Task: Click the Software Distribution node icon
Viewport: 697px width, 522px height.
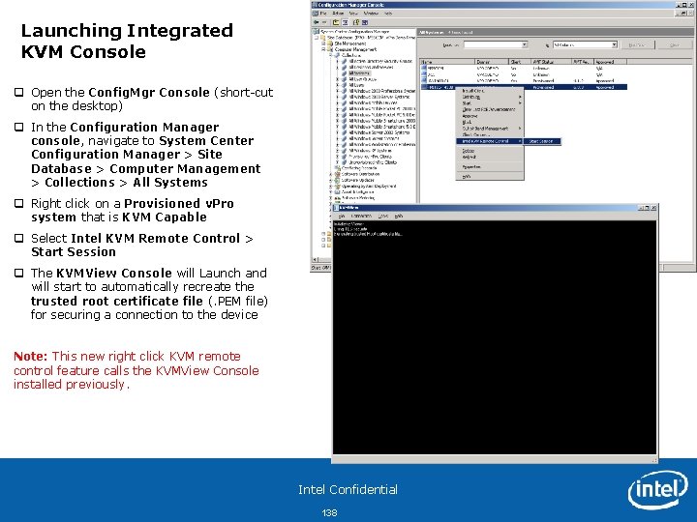Action: [x=338, y=174]
